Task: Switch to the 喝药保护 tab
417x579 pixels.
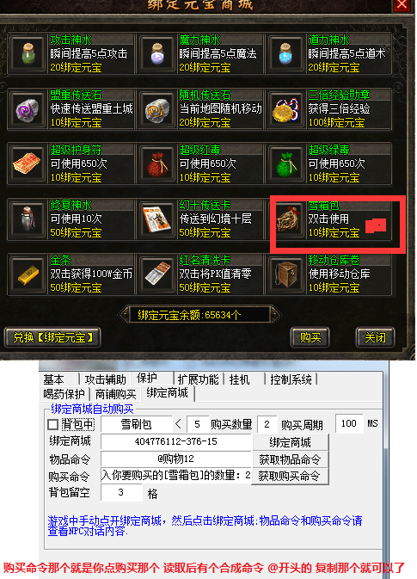Action: pos(64,394)
